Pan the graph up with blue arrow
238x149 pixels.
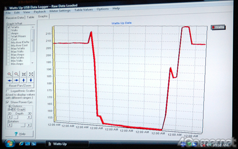click(x=24, y=80)
